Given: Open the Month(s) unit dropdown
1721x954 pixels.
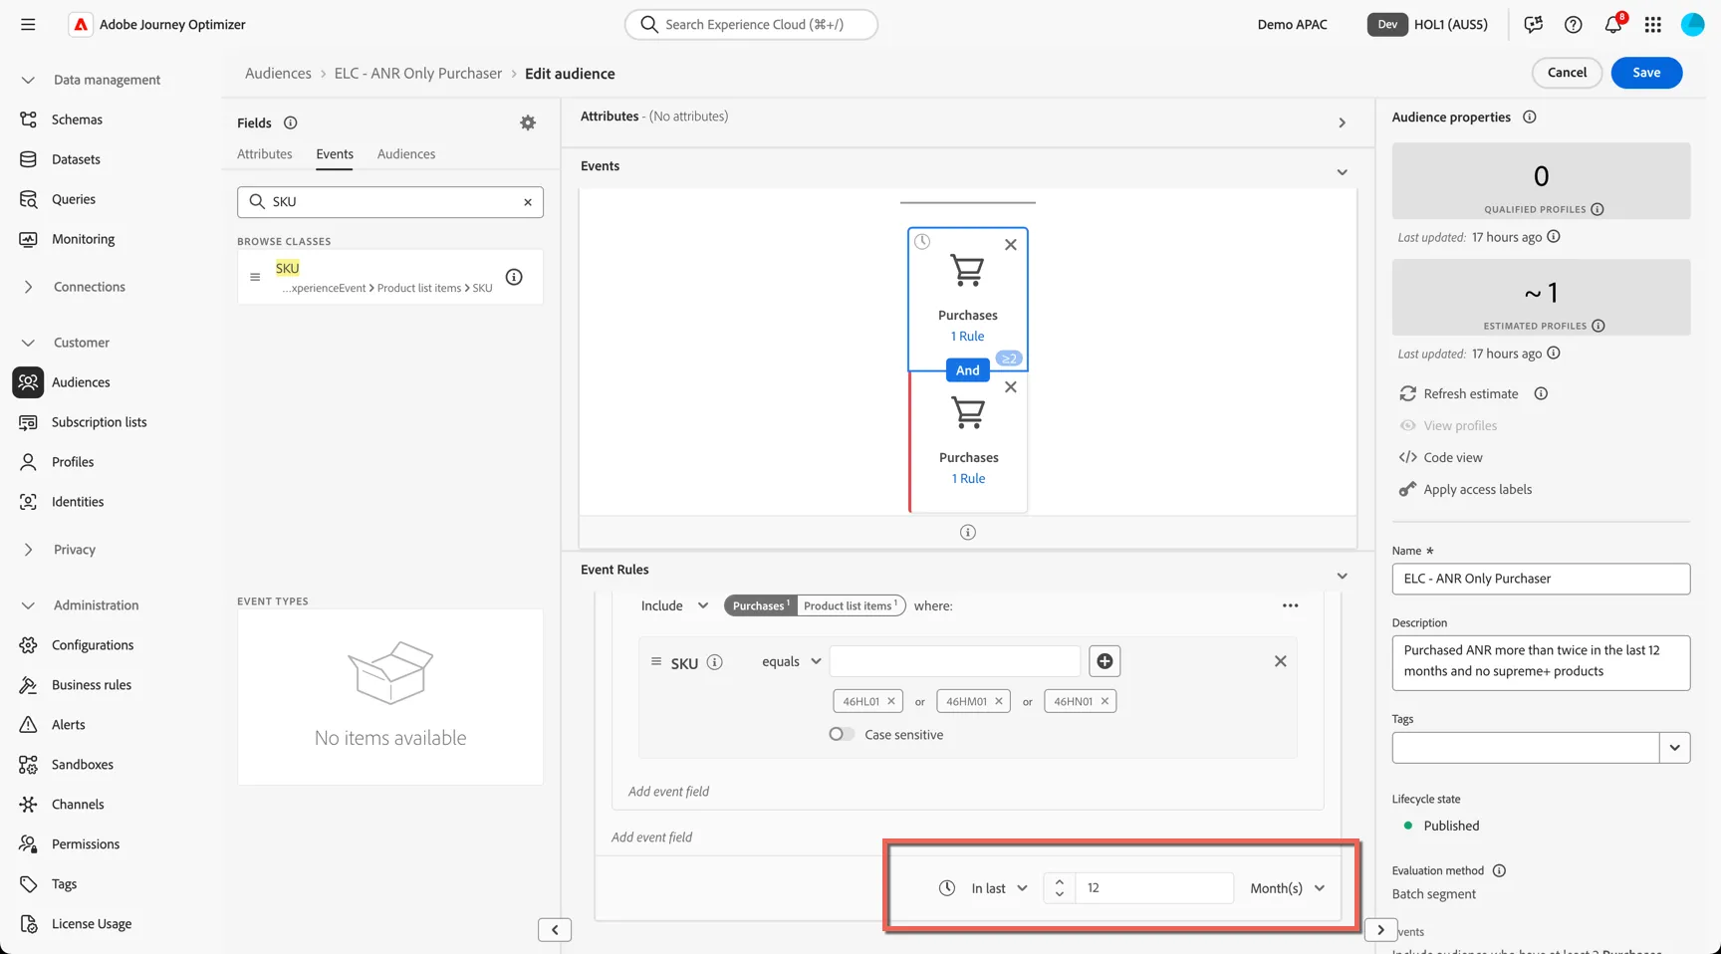Looking at the screenshot, I should click(x=1288, y=888).
